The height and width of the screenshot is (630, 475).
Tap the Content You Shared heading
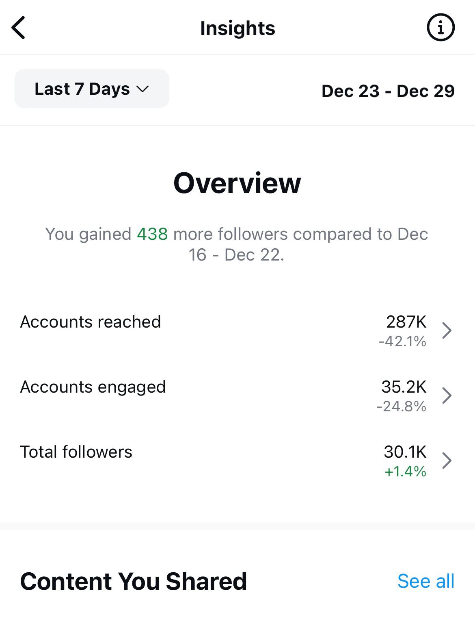coord(134,581)
